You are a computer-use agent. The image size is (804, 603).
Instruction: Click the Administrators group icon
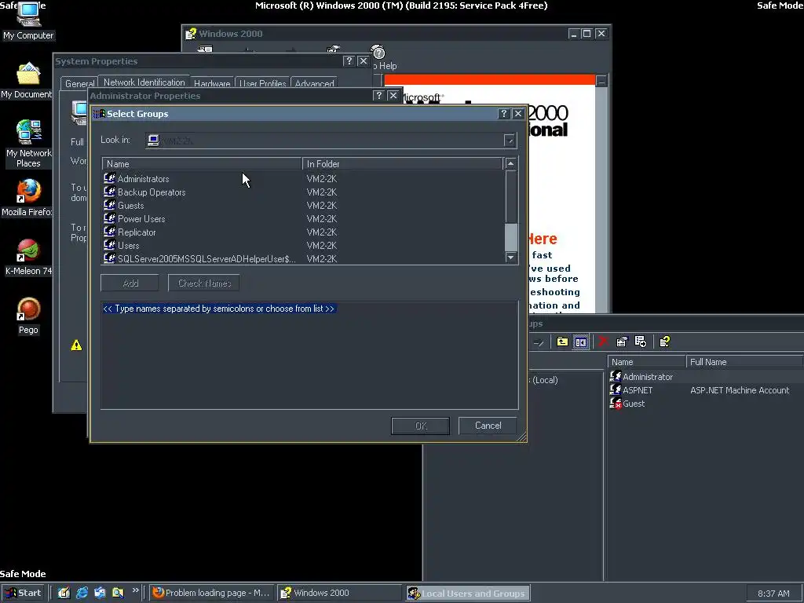[109, 178]
